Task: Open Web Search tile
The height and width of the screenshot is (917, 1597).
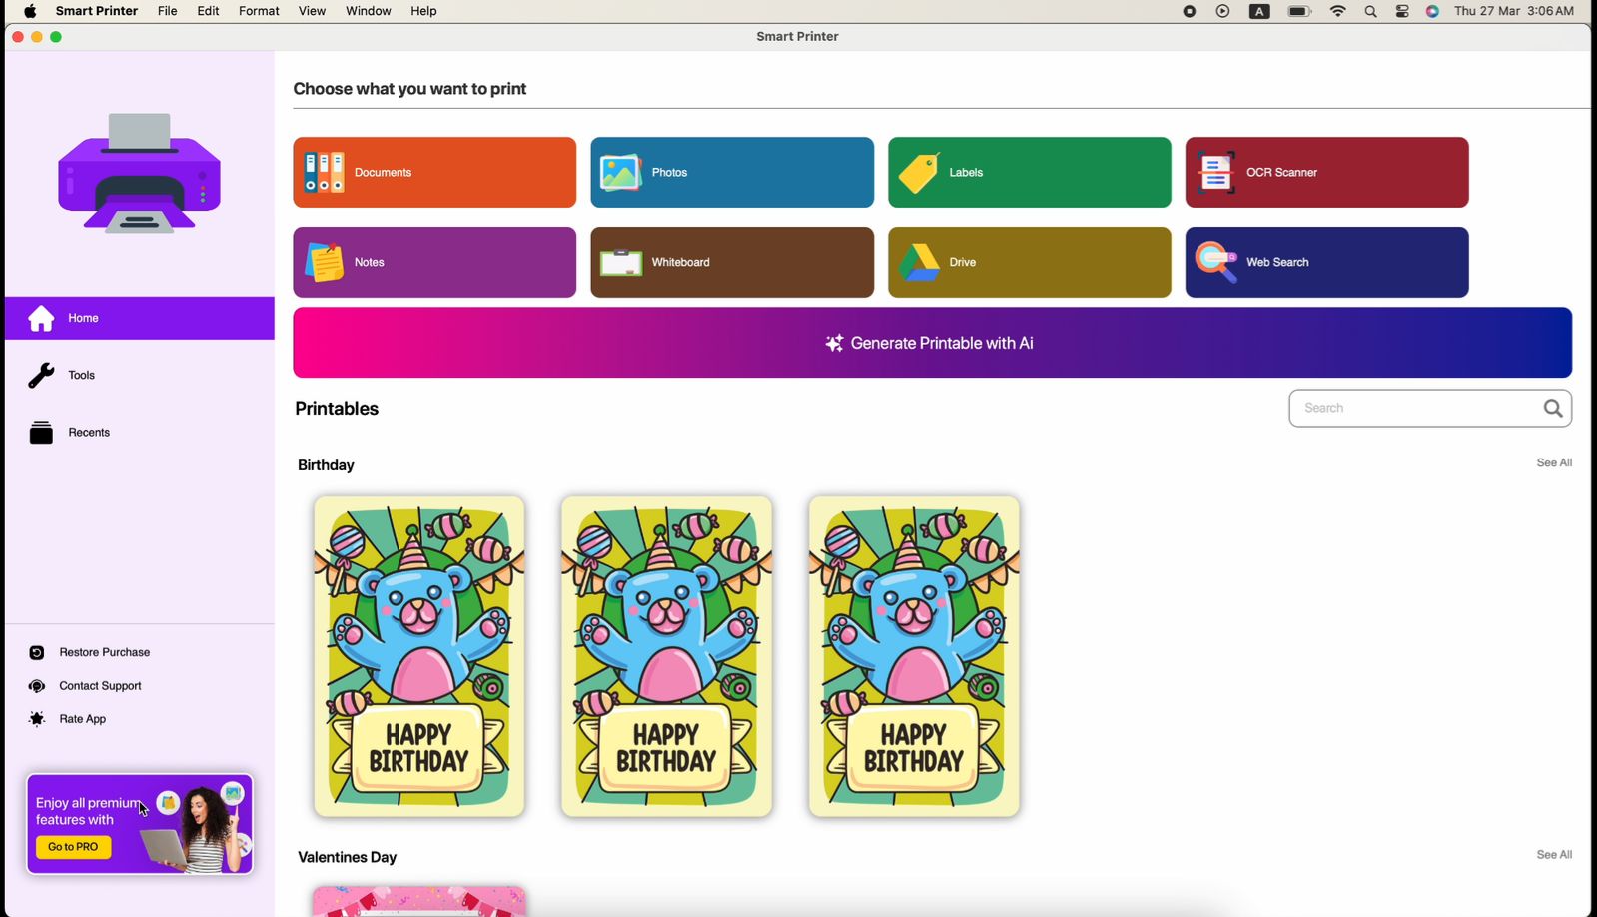Action: click(x=1326, y=262)
